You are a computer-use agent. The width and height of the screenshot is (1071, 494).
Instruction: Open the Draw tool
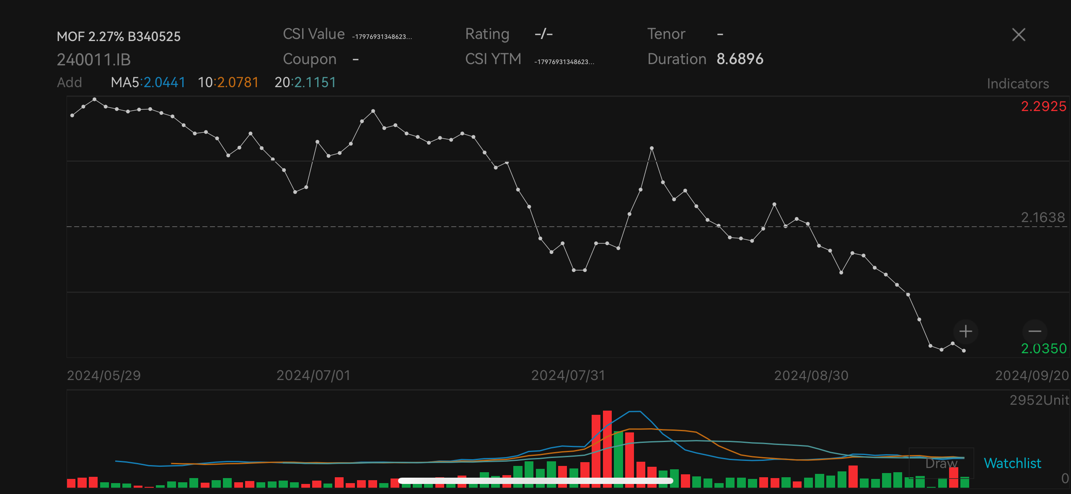coord(941,463)
